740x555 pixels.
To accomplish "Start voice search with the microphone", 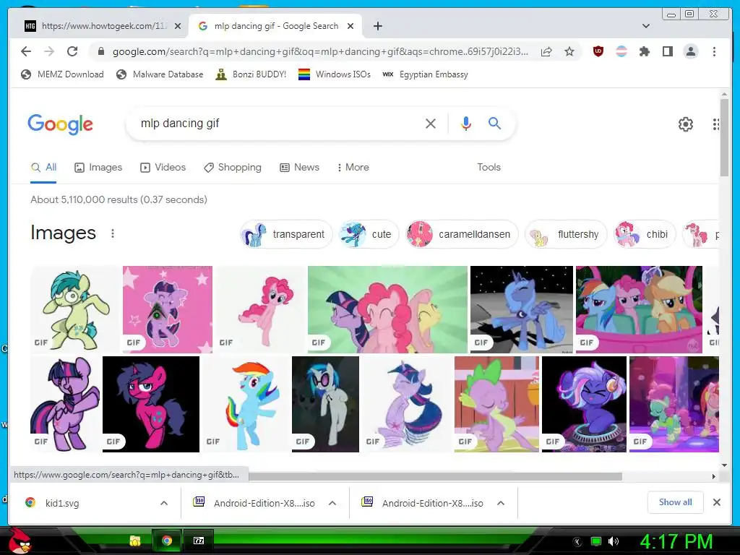I will coord(466,124).
